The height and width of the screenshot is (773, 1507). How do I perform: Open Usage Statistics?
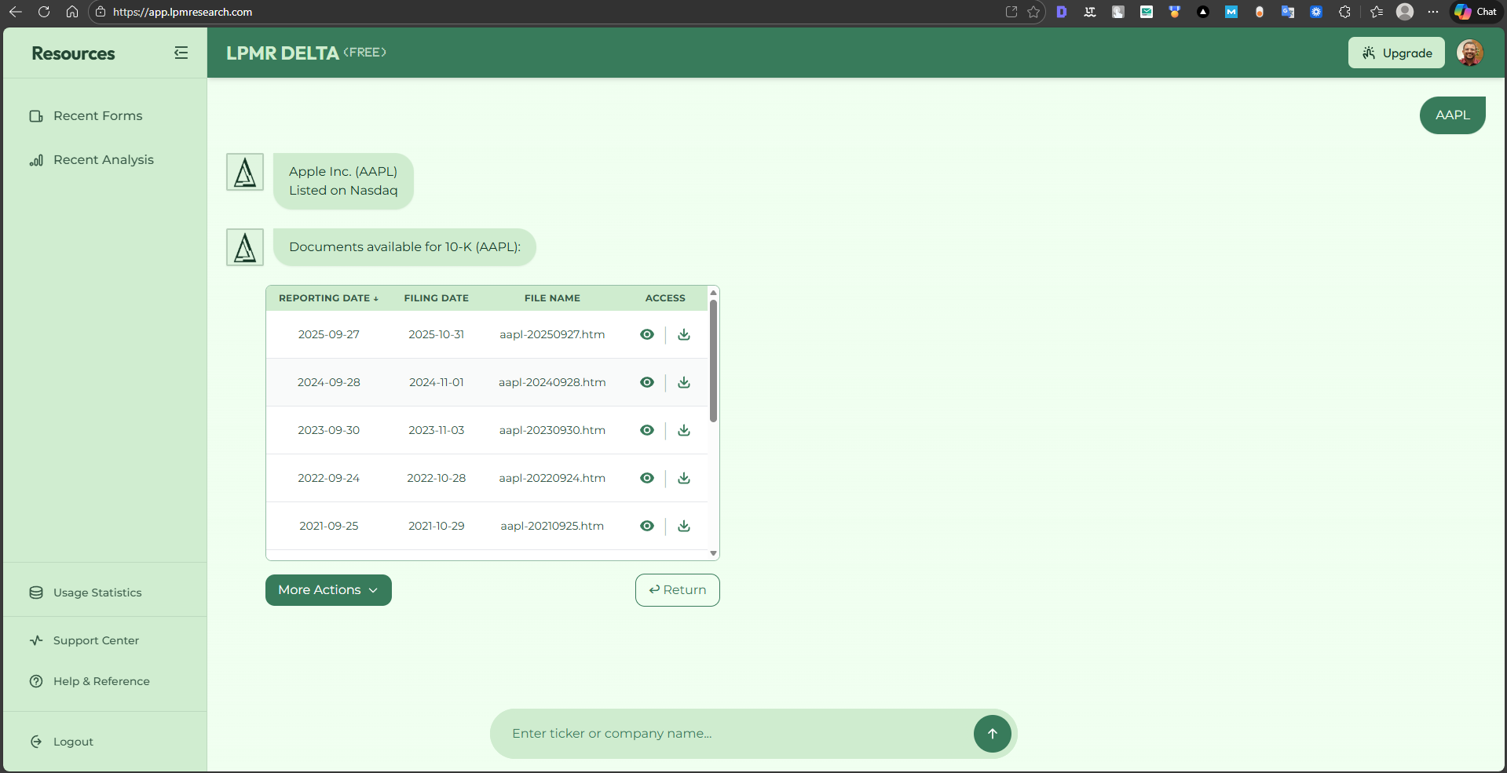coord(97,593)
